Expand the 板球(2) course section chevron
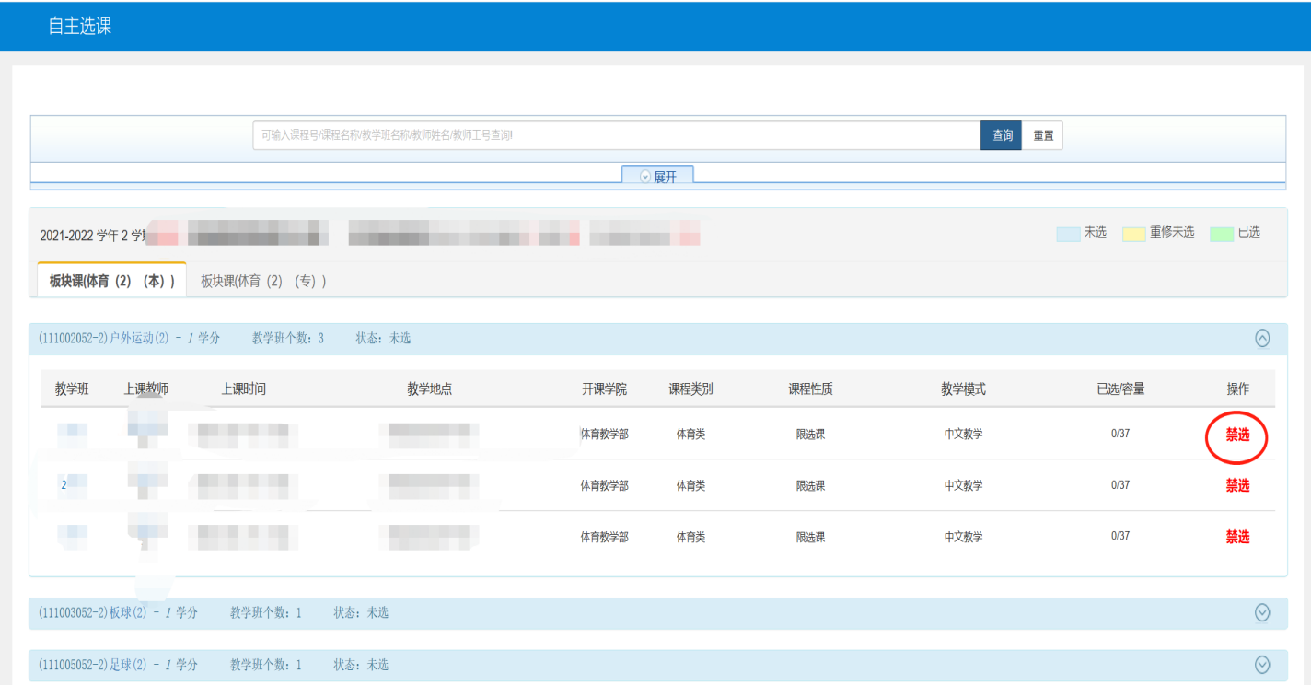 [1262, 612]
